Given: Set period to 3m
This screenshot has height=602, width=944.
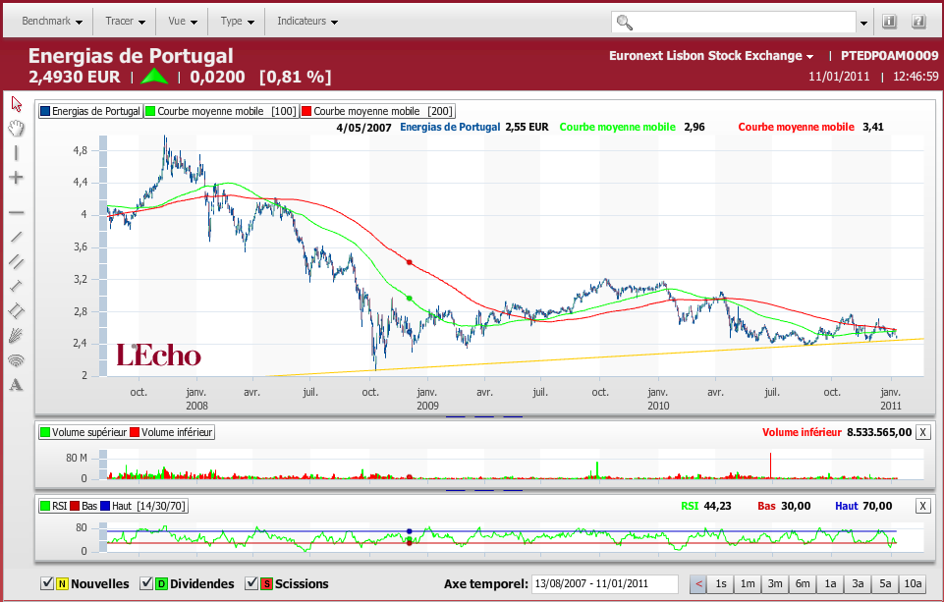Looking at the screenshot, I should coord(775,583).
